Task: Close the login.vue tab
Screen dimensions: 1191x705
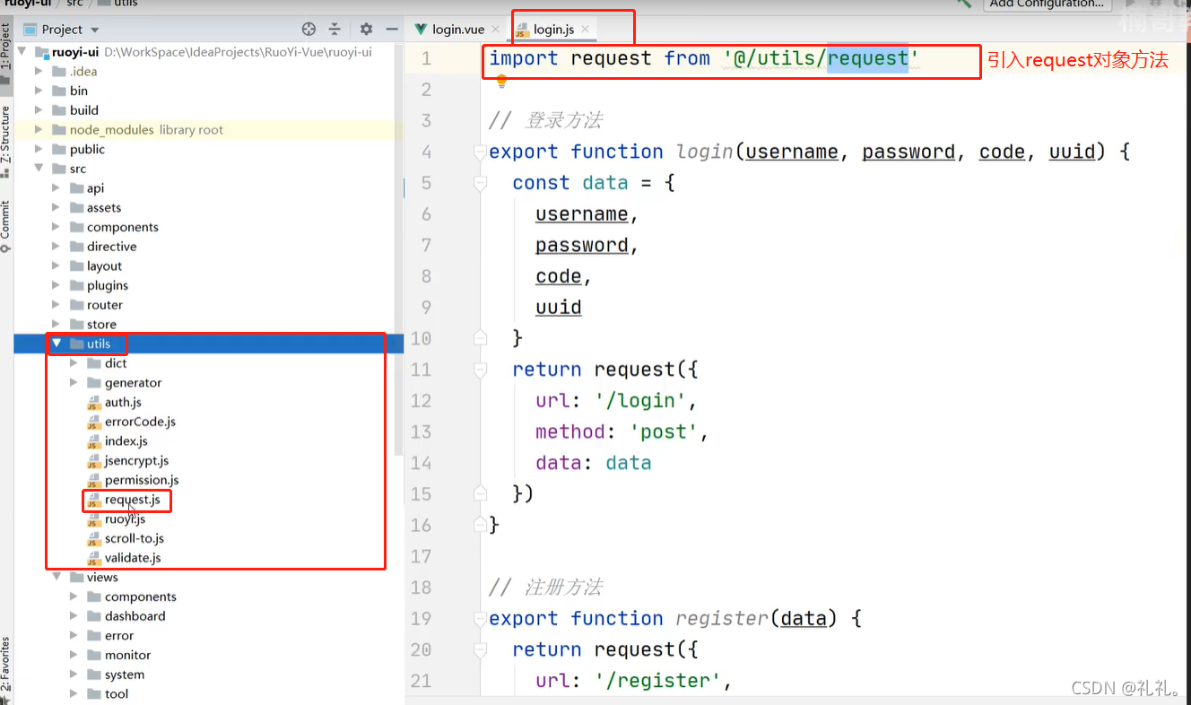Action: 495,30
